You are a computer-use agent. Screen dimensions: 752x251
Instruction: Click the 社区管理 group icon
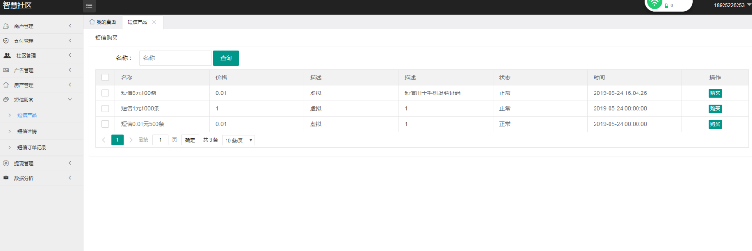click(7, 55)
